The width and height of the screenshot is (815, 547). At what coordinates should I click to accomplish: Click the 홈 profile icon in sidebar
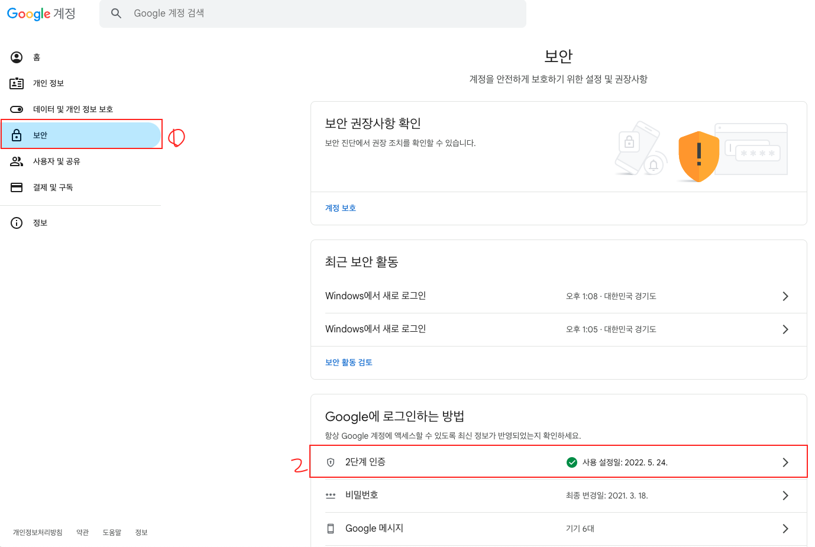pos(17,57)
